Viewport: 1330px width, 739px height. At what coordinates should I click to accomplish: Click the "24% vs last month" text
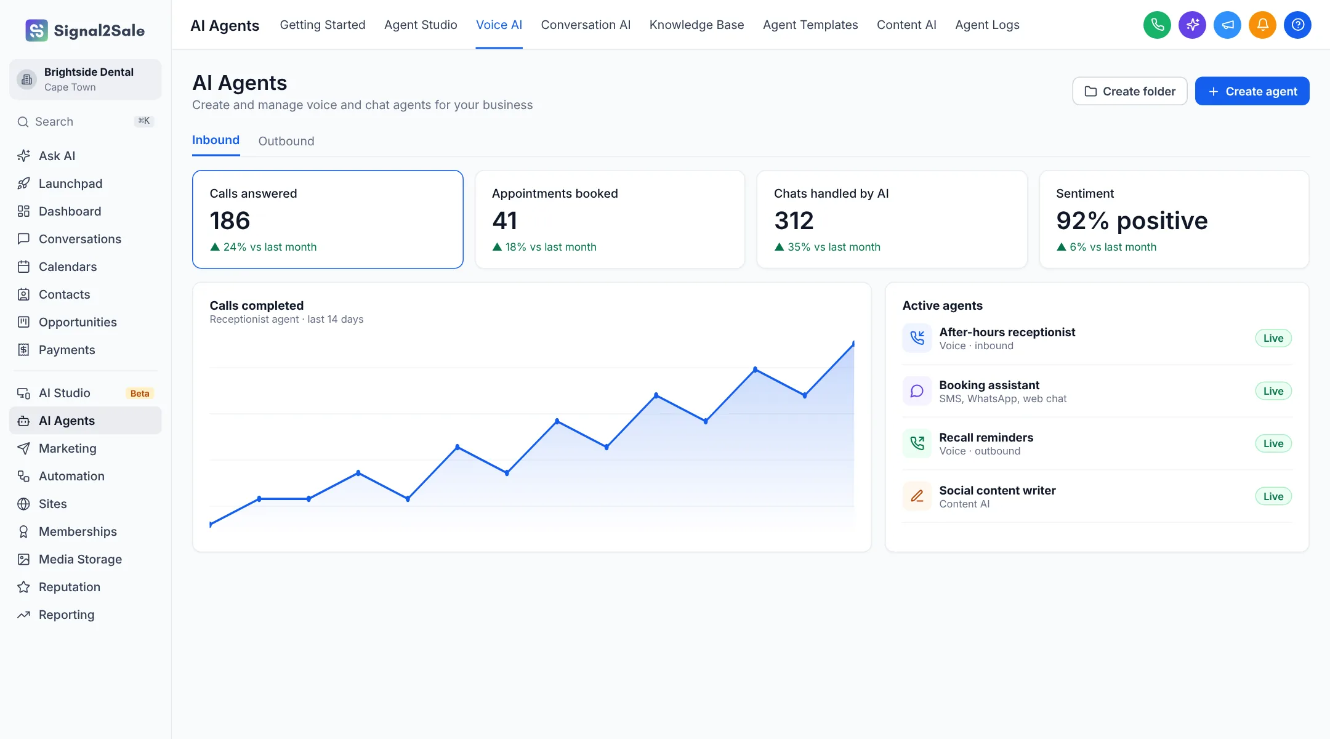point(270,247)
